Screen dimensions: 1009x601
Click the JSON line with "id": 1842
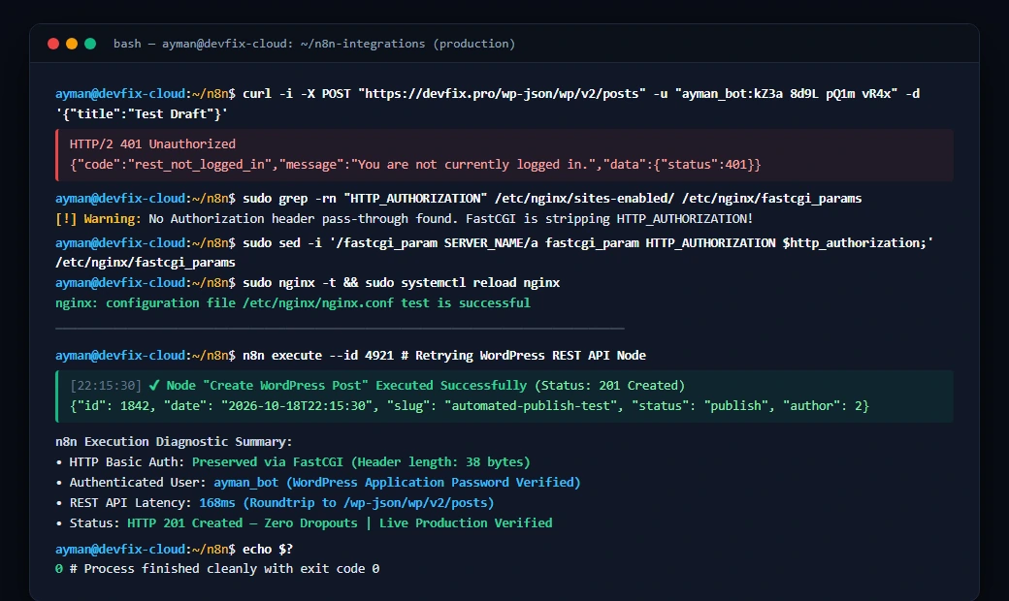(470, 406)
